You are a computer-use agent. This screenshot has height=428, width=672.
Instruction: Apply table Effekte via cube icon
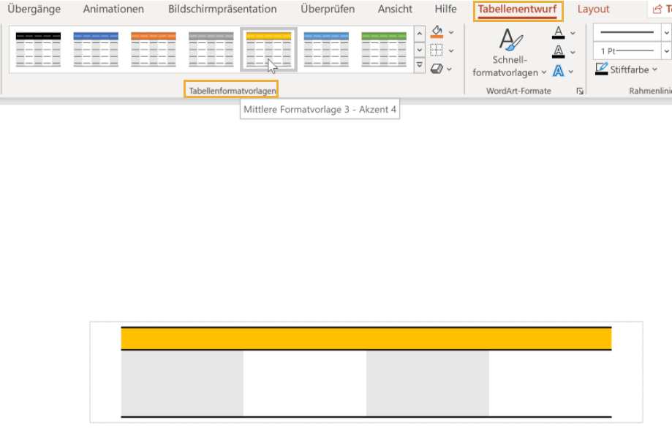(x=437, y=67)
